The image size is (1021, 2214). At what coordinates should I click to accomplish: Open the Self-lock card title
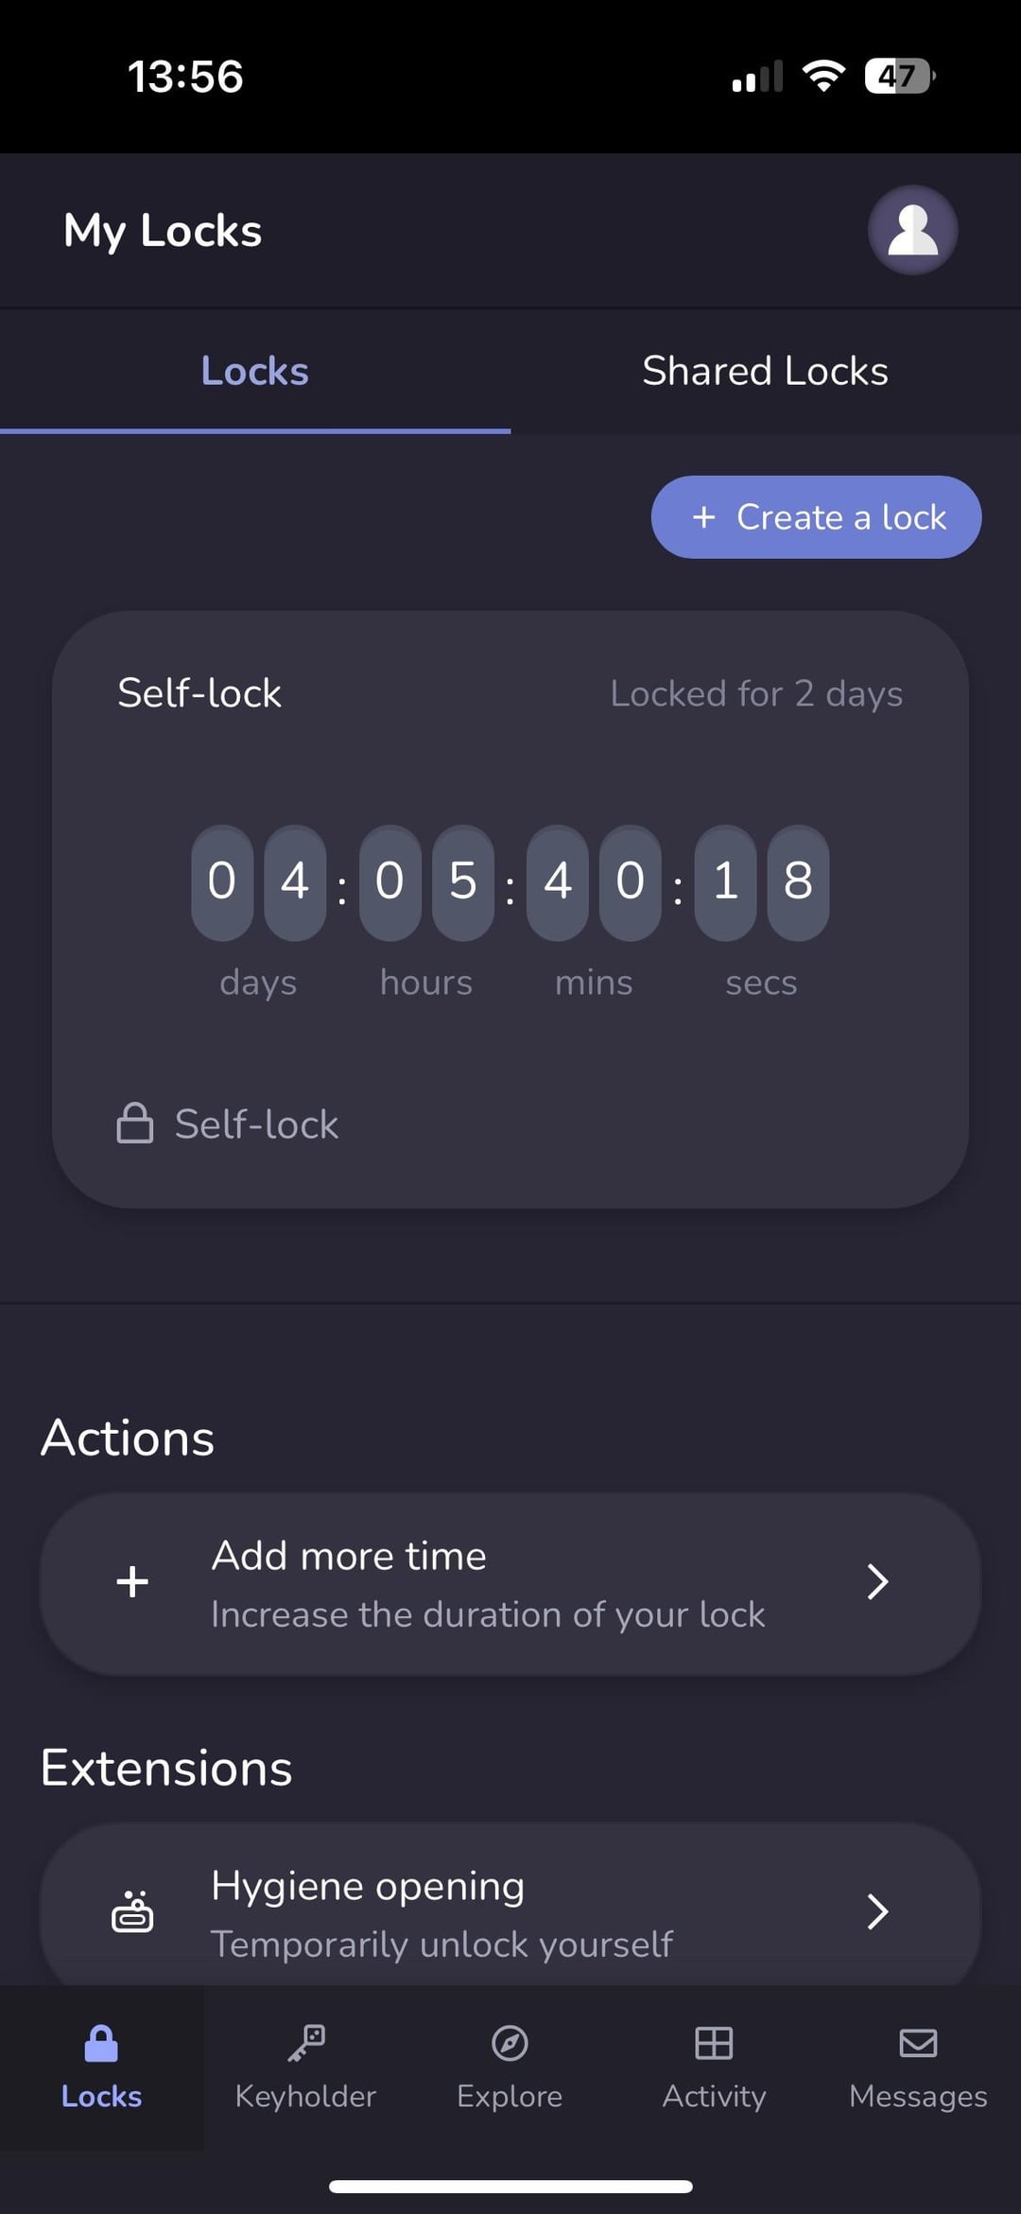tap(199, 693)
